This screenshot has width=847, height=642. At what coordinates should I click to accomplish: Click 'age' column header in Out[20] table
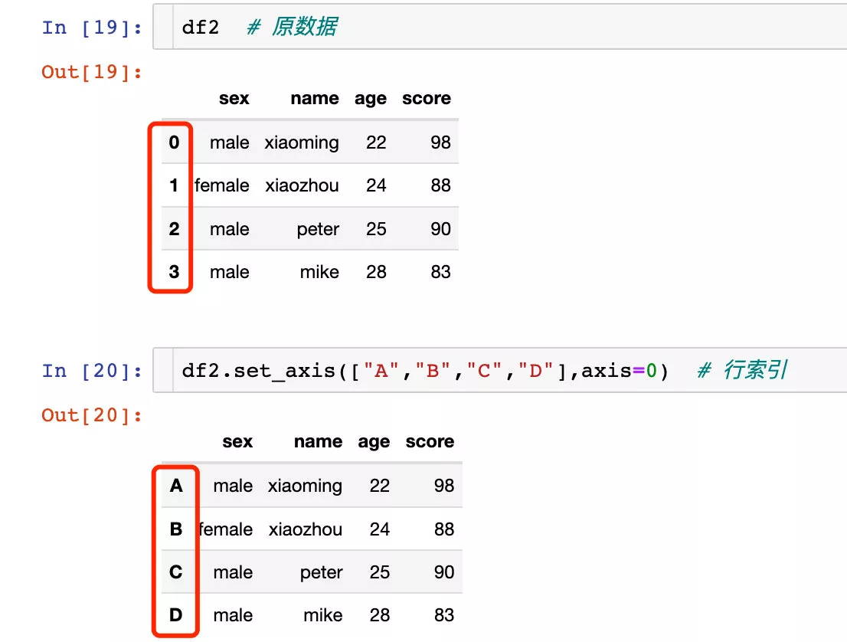pos(374,443)
